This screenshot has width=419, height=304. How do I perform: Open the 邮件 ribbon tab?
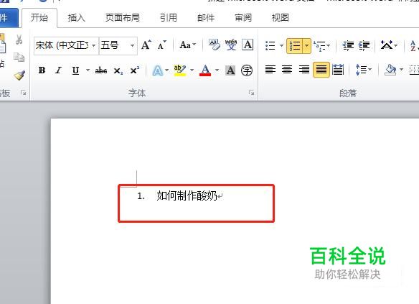206,18
